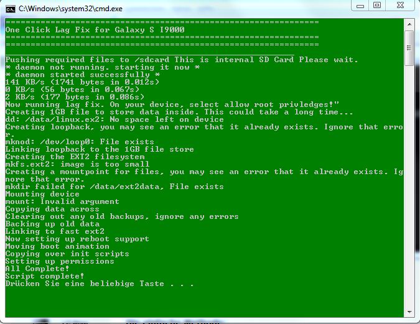The width and height of the screenshot is (420, 324).
Task: Click the line 'Linking to fast ext2'
Action: click(x=55, y=231)
